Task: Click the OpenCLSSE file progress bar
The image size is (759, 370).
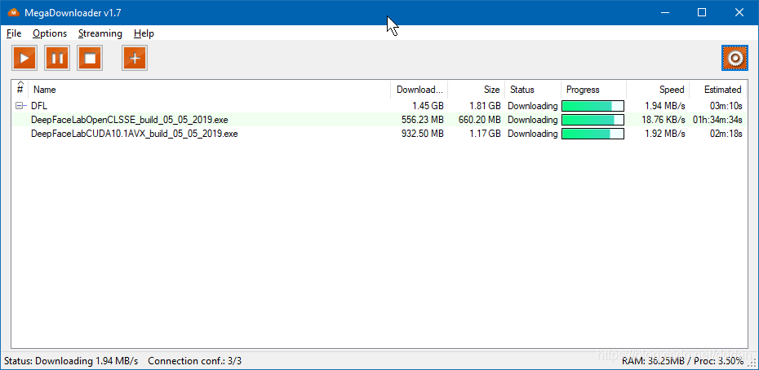Action: pos(593,120)
